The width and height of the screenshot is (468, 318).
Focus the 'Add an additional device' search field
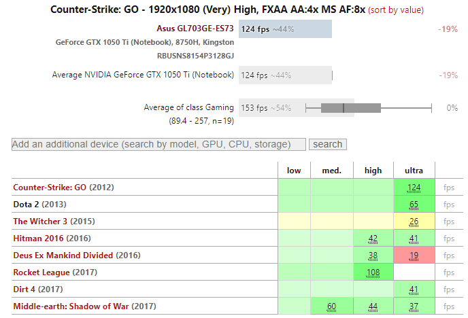pos(158,144)
